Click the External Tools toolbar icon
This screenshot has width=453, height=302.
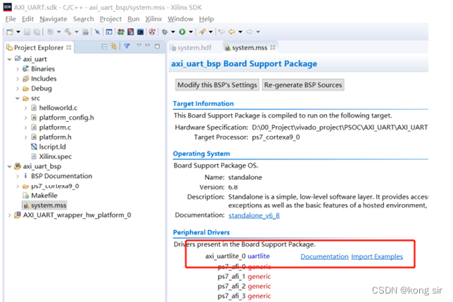pos(202,32)
